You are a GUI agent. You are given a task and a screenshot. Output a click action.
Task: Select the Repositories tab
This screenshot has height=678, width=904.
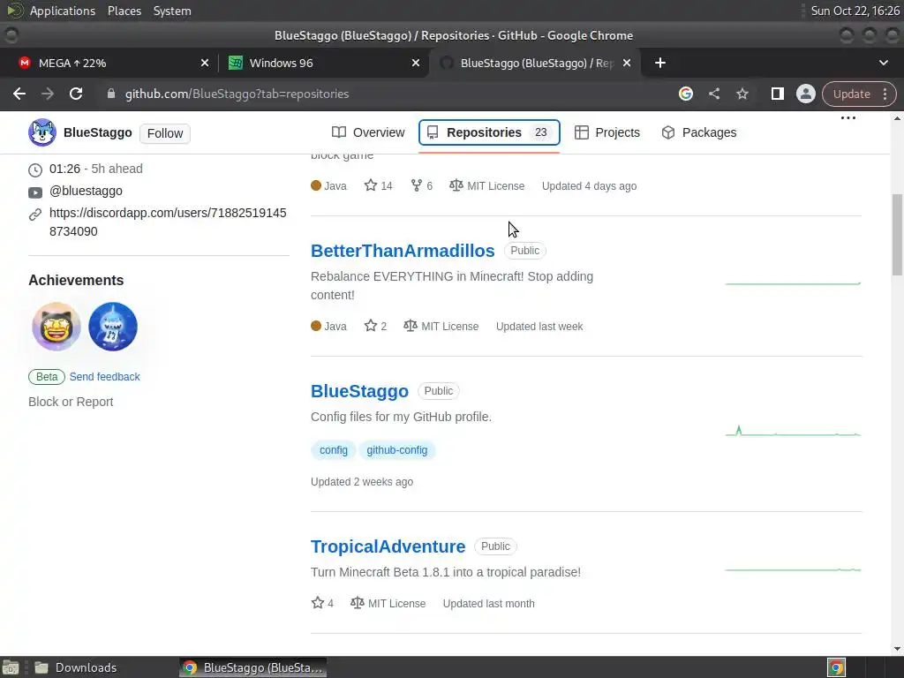pyautogui.click(x=489, y=132)
